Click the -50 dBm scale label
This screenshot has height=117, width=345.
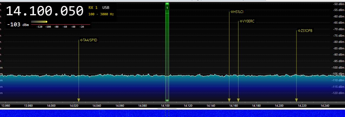(338, 4)
